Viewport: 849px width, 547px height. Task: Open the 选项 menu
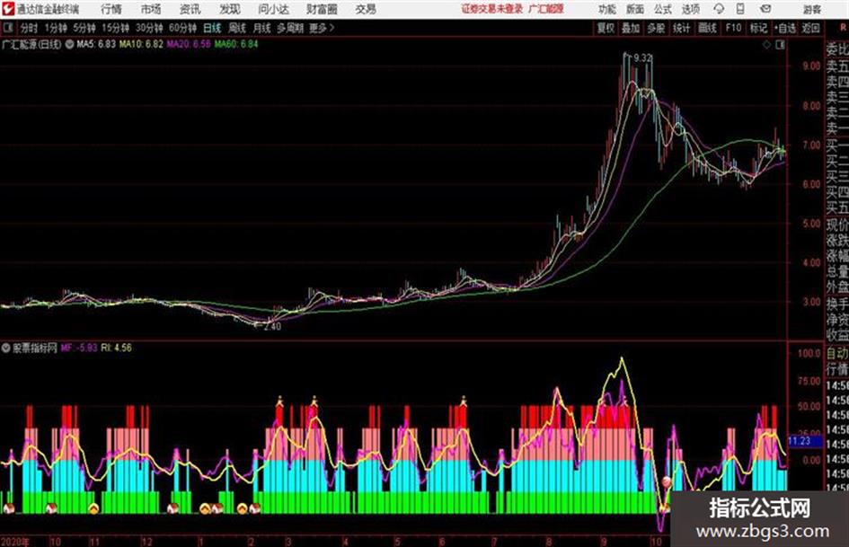[691, 9]
